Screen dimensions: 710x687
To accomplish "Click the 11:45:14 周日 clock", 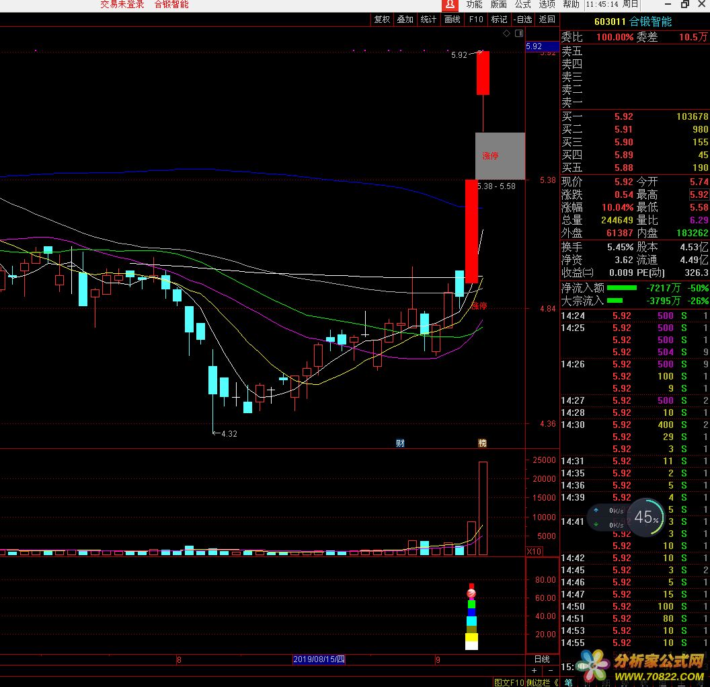I will point(612,5).
